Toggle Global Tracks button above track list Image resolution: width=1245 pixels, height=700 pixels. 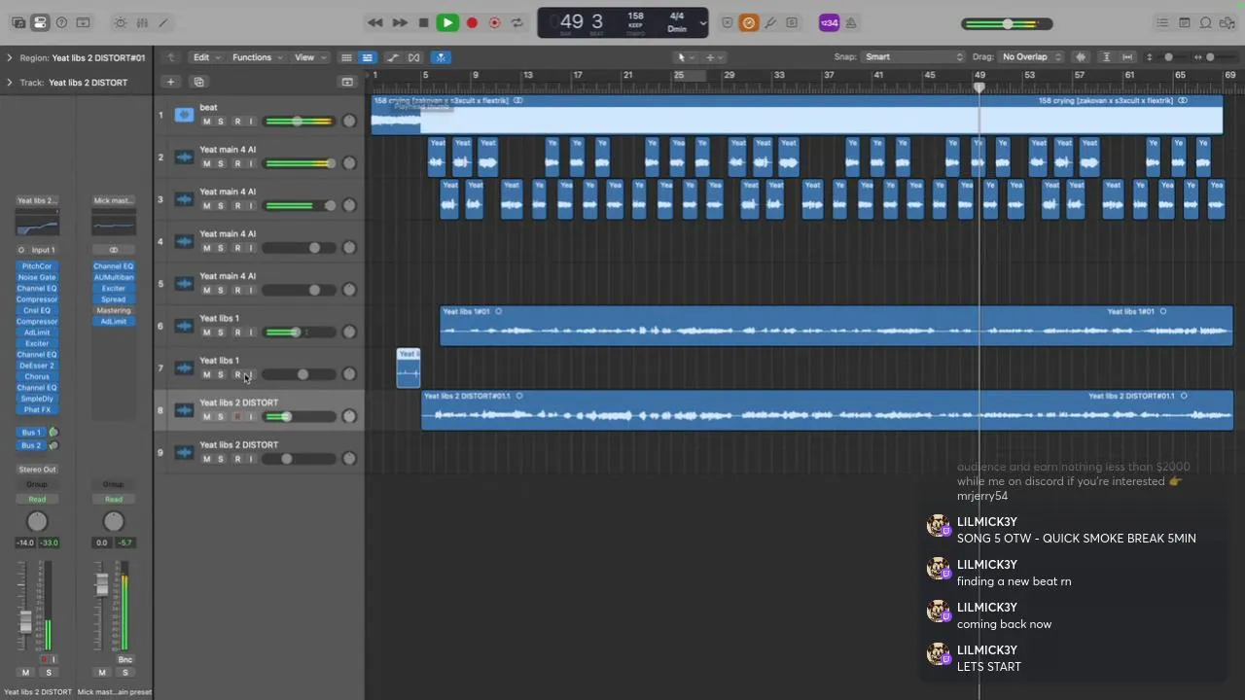point(347,82)
